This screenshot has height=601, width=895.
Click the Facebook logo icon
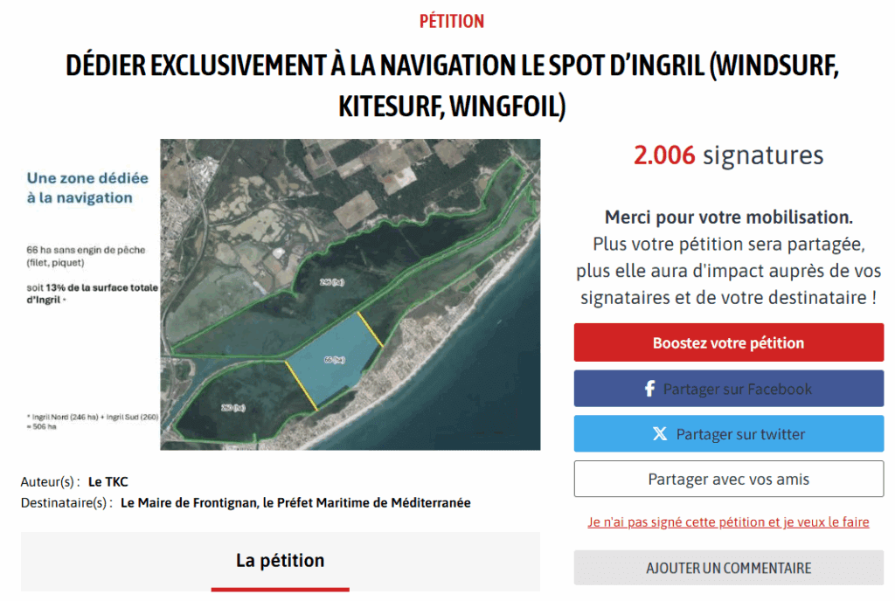pyautogui.click(x=649, y=389)
